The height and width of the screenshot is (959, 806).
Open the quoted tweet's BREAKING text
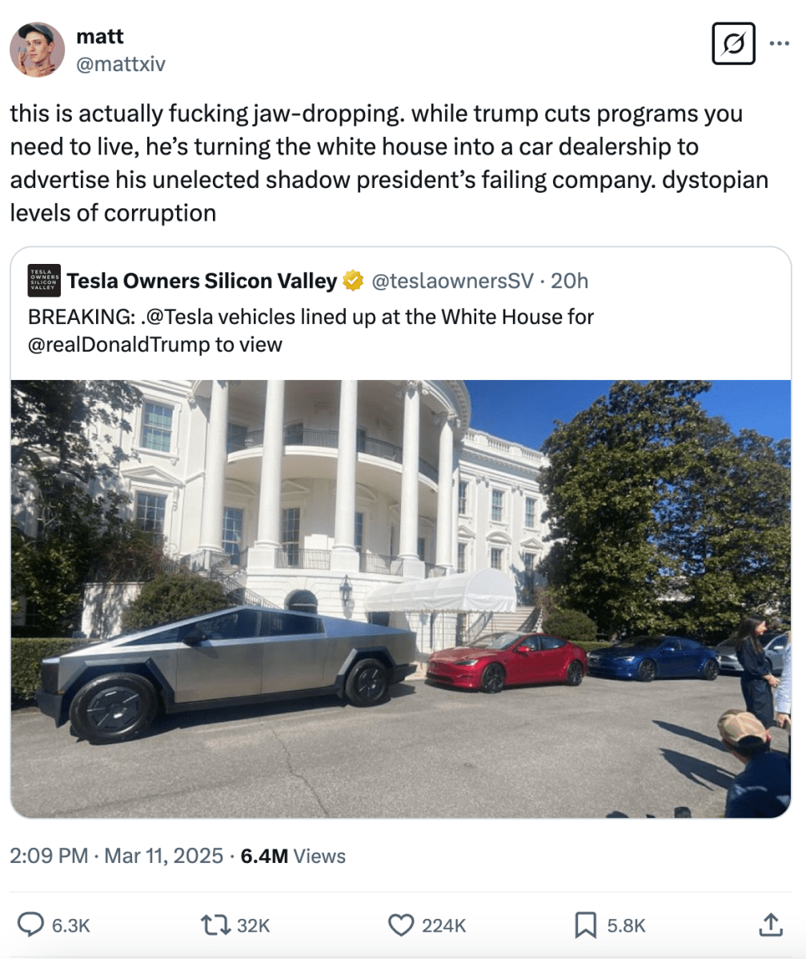click(311, 330)
